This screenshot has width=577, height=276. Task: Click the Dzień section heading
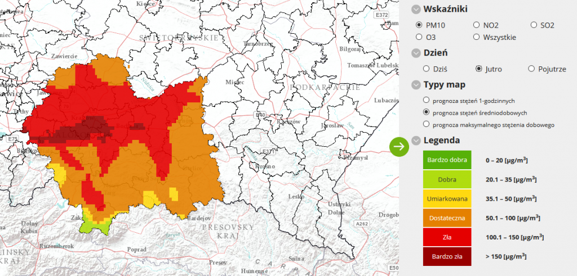[436, 53]
